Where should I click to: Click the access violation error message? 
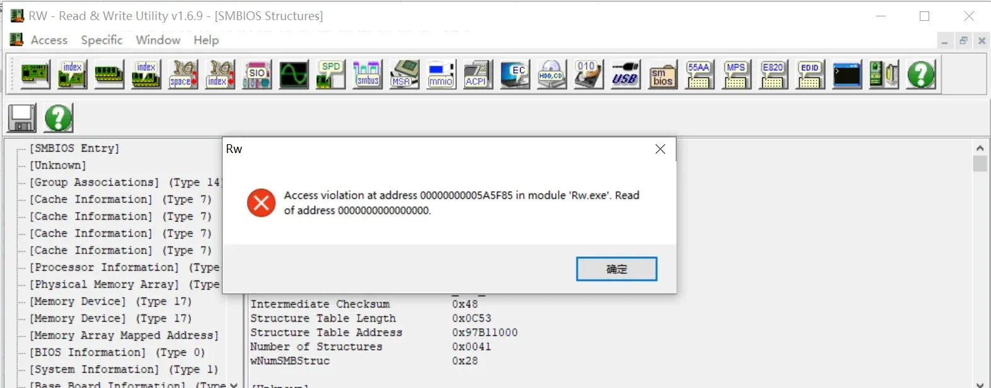[x=461, y=203]
